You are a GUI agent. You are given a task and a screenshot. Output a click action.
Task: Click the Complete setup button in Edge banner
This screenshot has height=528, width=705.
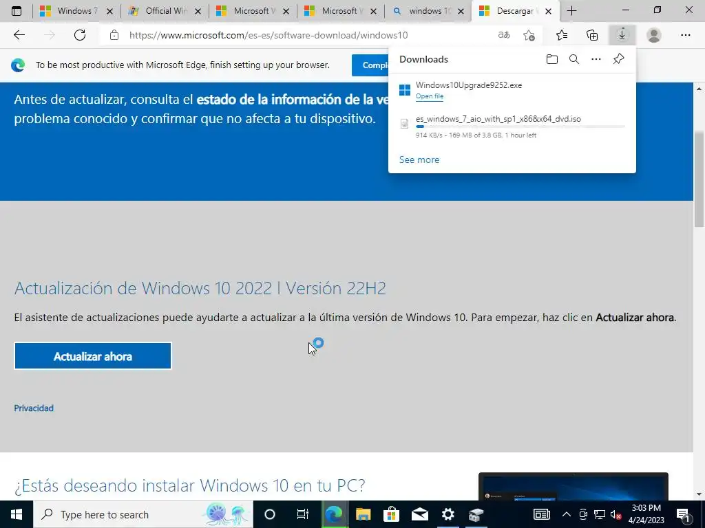tap(370, 65)
